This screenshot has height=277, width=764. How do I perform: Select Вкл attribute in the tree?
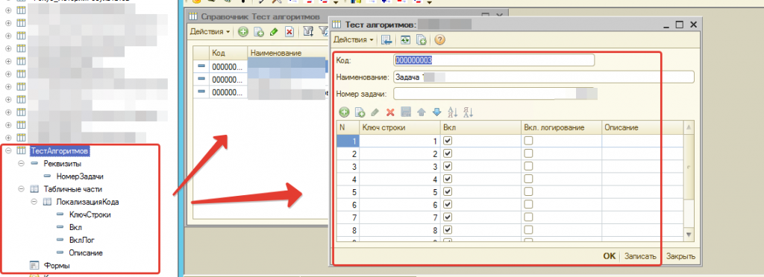(75, 227)
